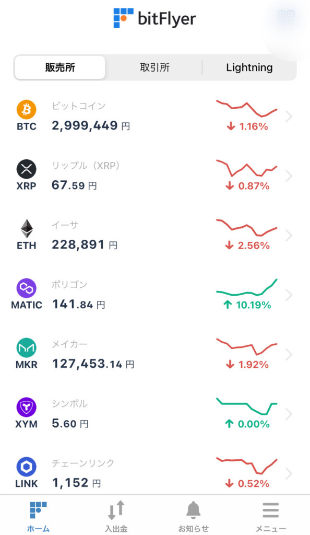This screenshot has height=535, width=310.
Task: Open お知らせ notifications bell
Action: (x=193, y=516)
